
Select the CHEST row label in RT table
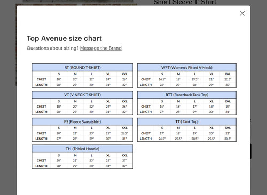point(41,79)
